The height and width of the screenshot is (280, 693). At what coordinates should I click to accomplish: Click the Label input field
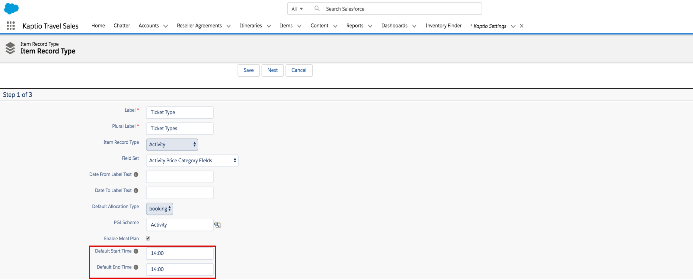coord(180,113)
